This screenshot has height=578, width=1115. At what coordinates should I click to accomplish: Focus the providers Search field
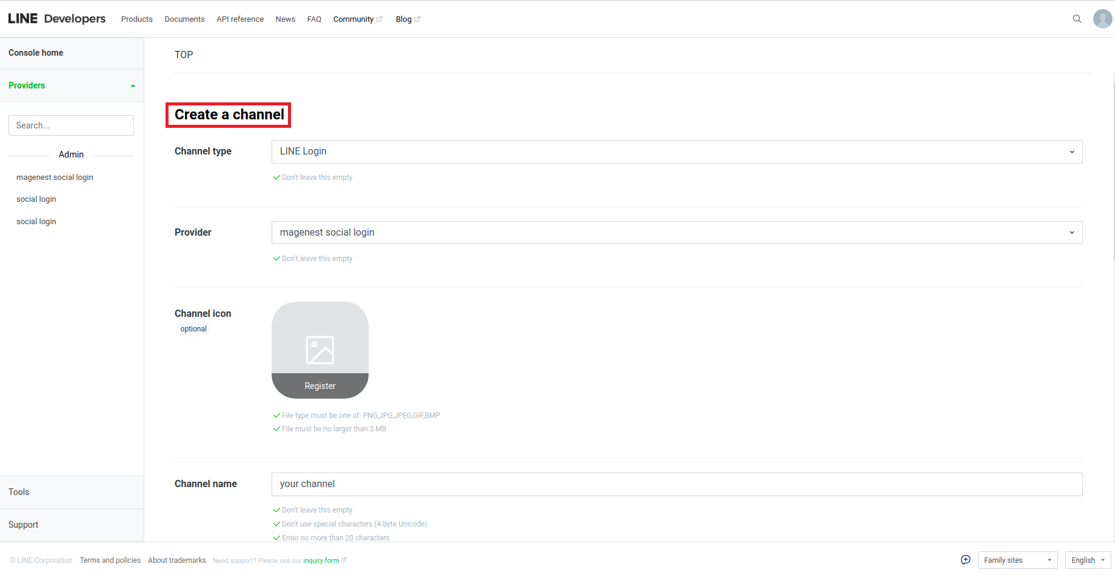coord(71,125)
